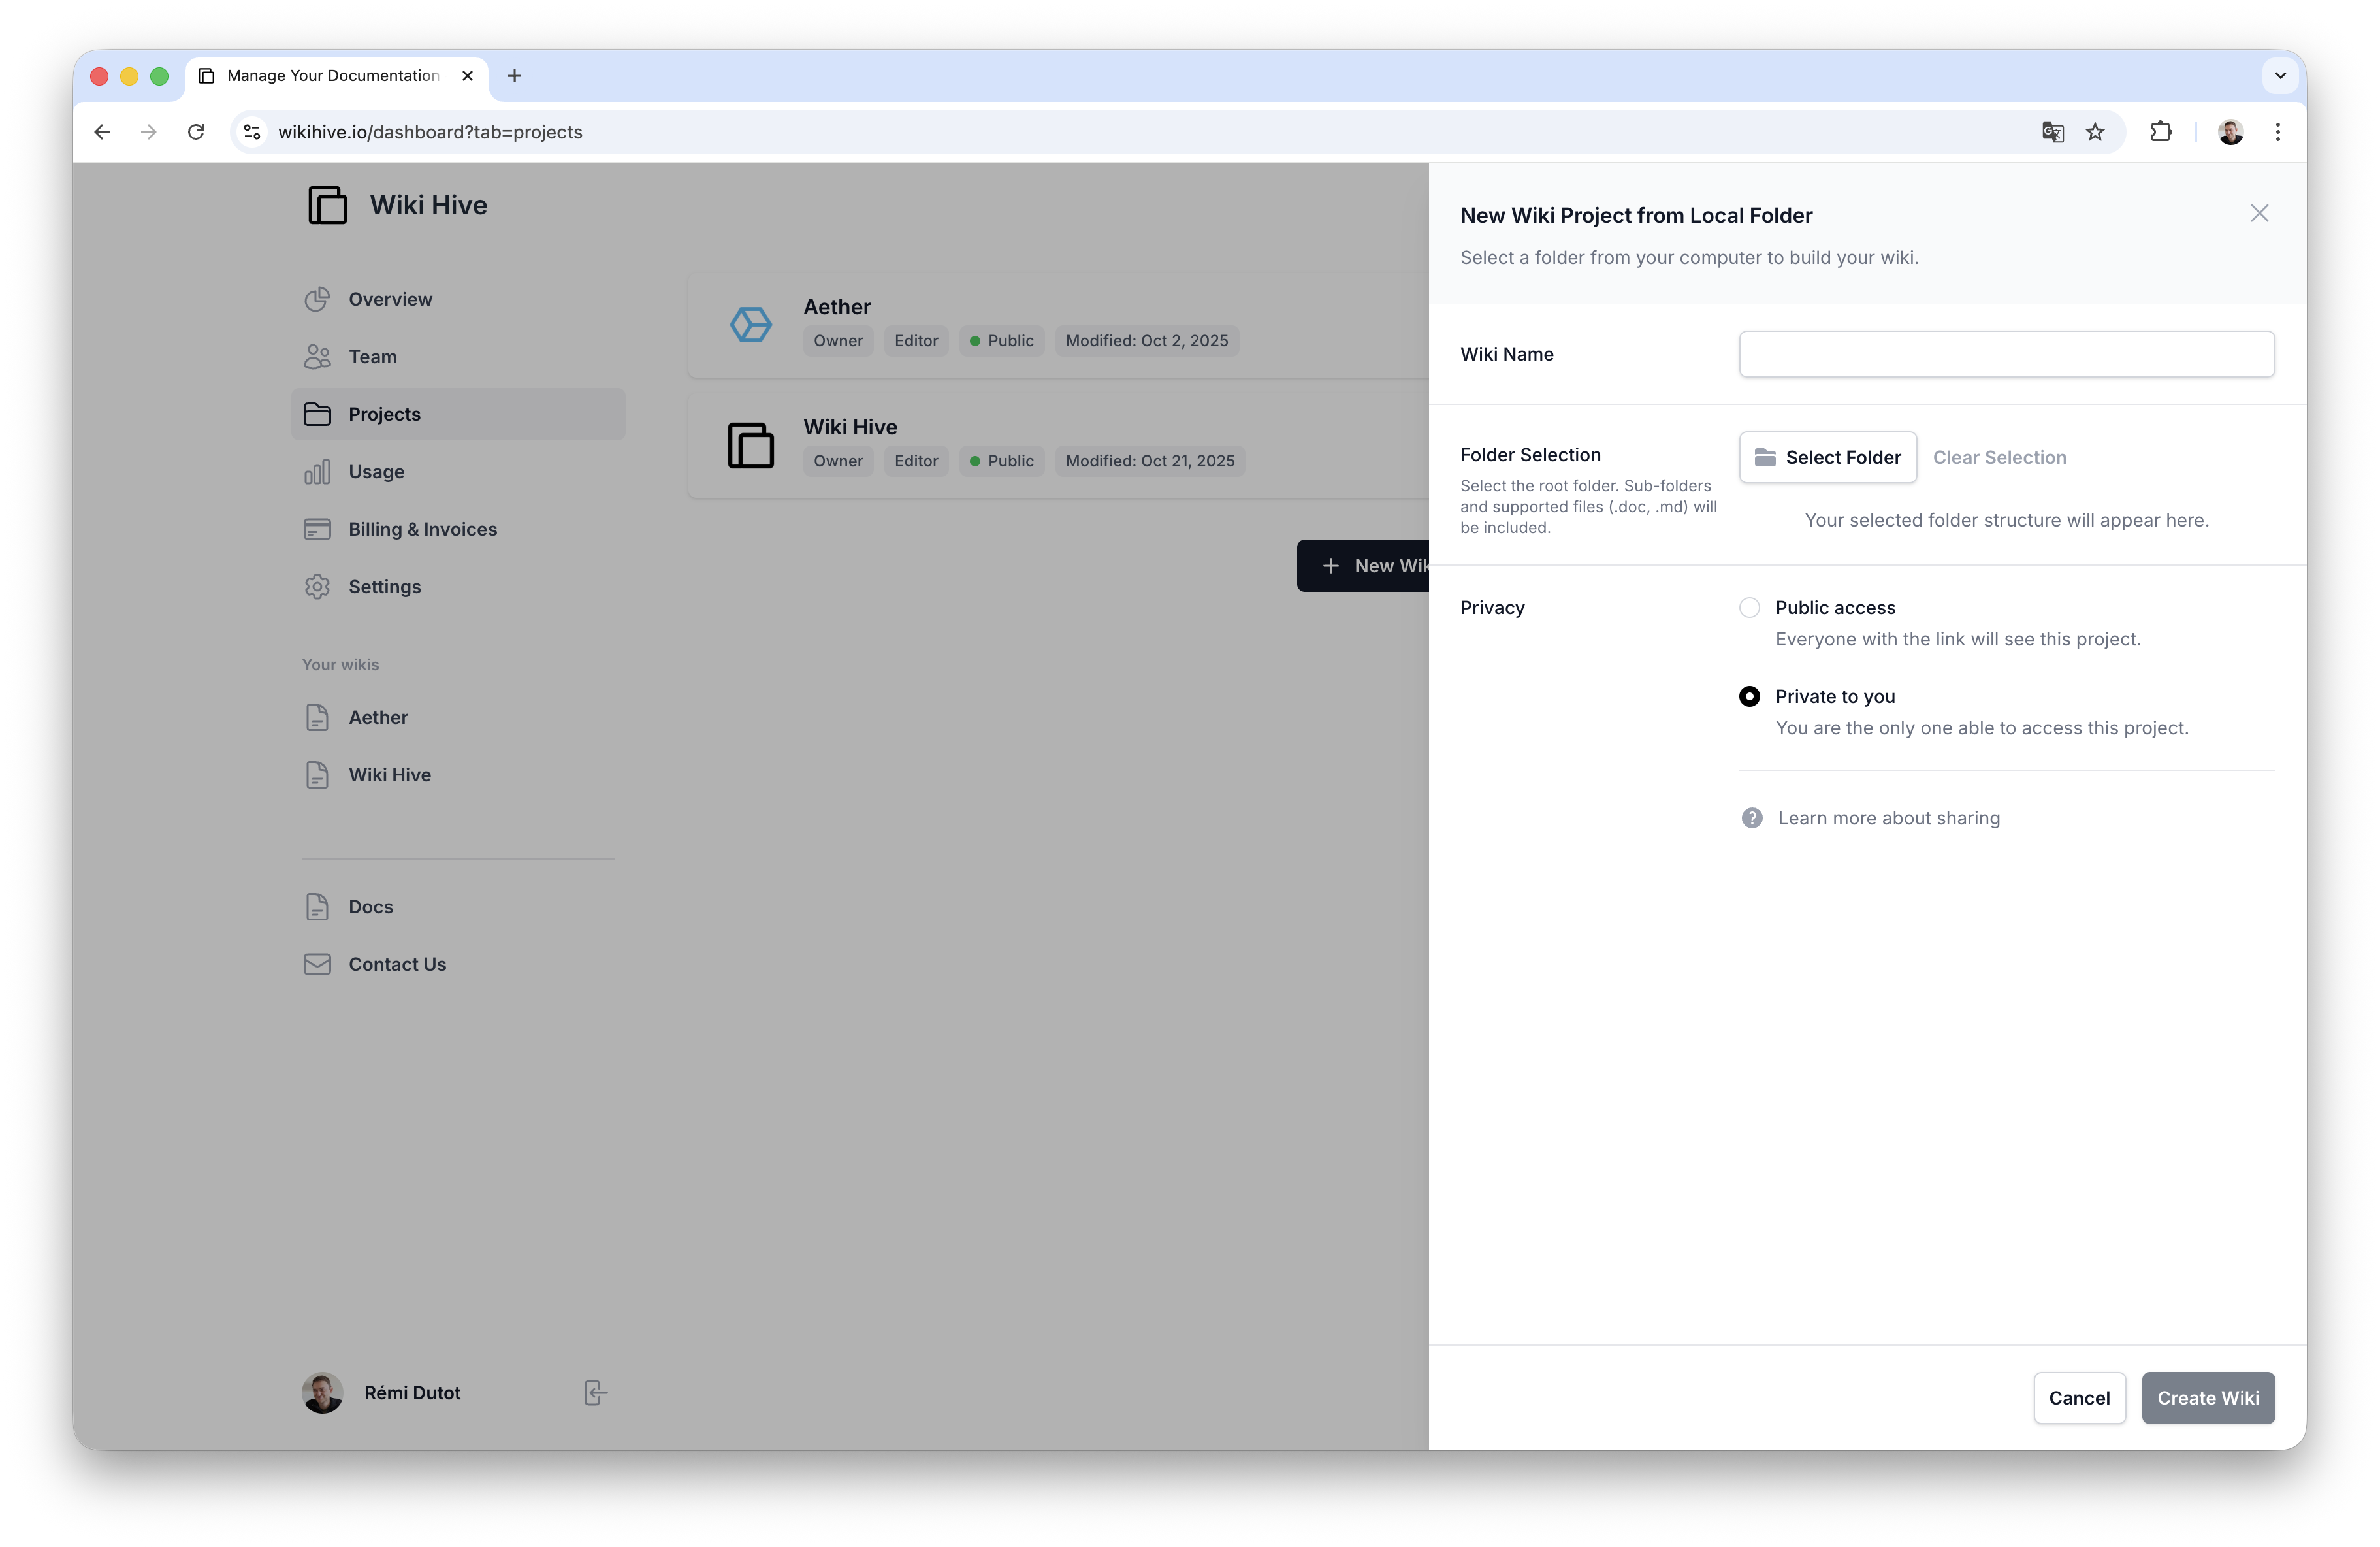Click the Wiki Hive logo in header

click(327, 205)
